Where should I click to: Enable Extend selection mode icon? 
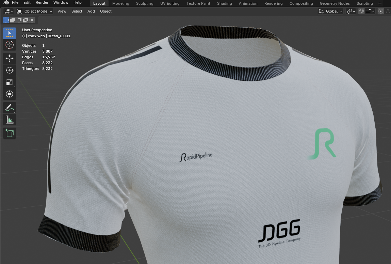(13, 20)
